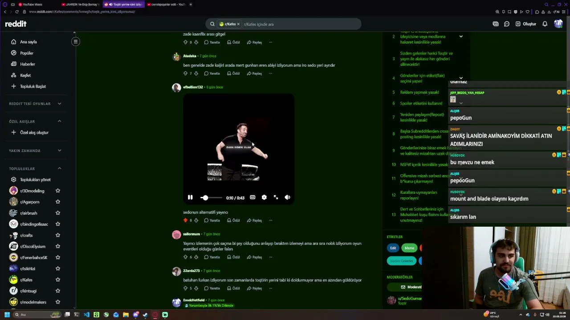Upvote sailormum's comment
This screenshot has height=320, width=570.
click(185, 257)
